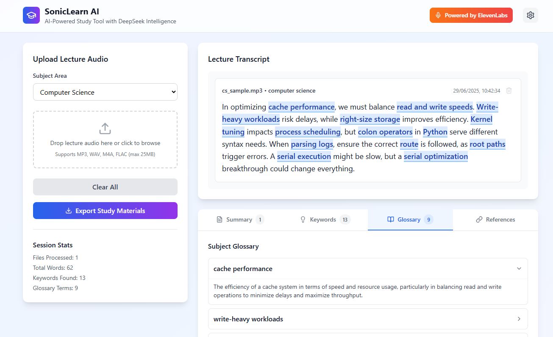Click the book icon on Glossary tab
553x337 pixels.
[x=391, y=219]
